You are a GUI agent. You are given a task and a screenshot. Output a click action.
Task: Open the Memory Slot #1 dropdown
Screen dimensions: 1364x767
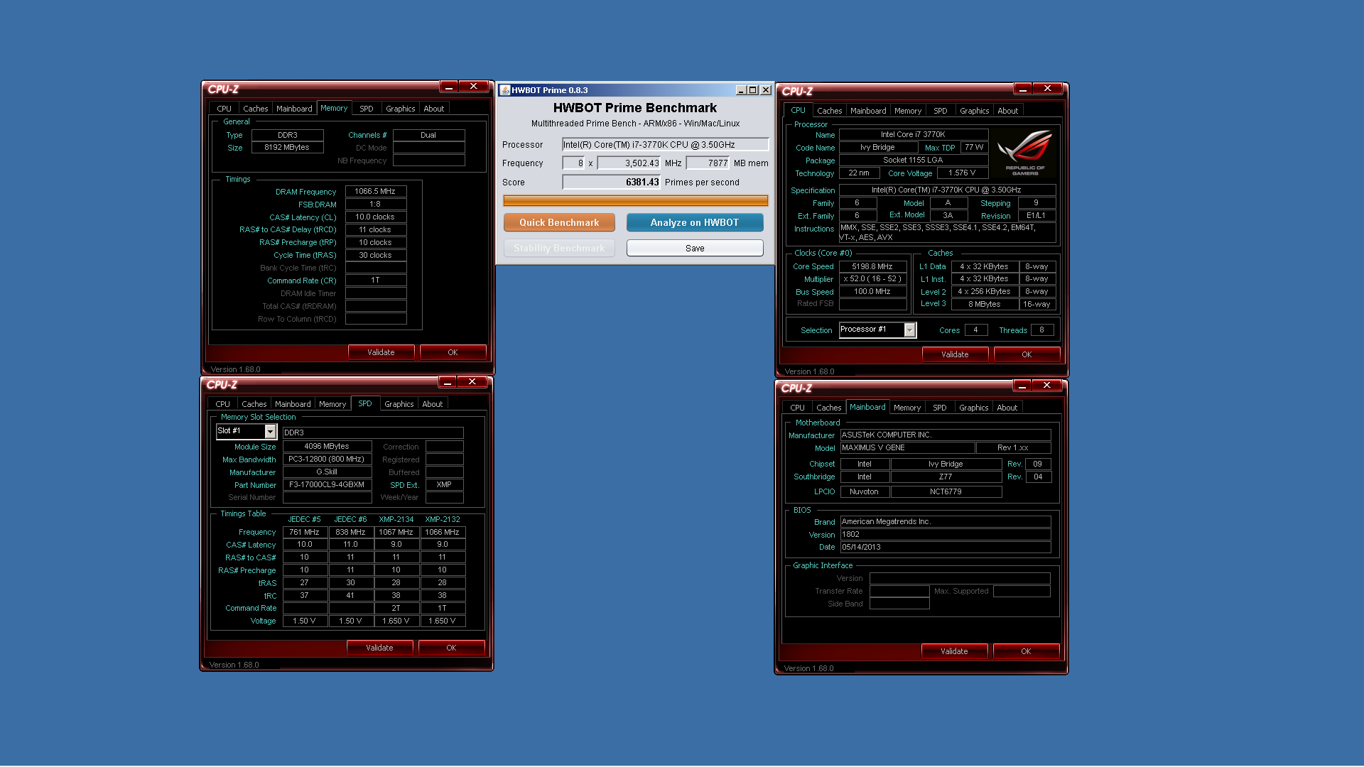tap(270, 432)
